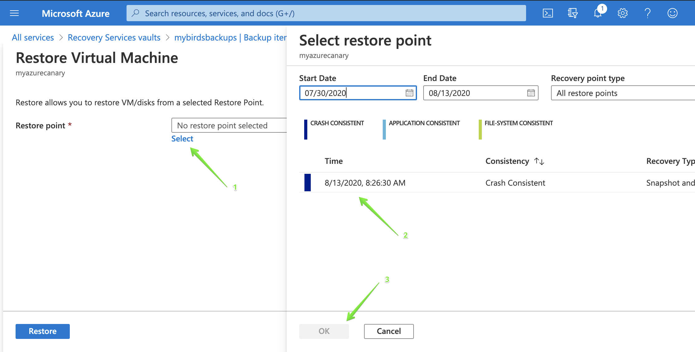Viewport: 695px width, 352px height.
Task: Click the FILE-SYSTEM CONSISTENT legend label
Action: [519, 123]
